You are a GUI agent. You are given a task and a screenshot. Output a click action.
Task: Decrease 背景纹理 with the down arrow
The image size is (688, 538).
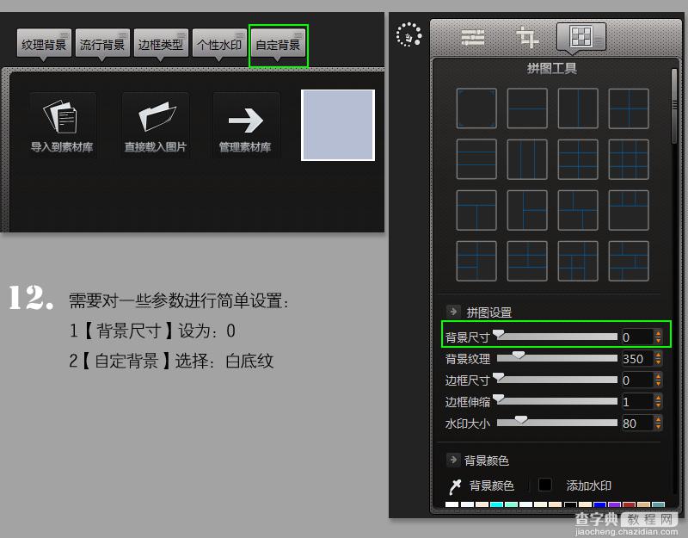pyautogui.click(x=658, y=362)
